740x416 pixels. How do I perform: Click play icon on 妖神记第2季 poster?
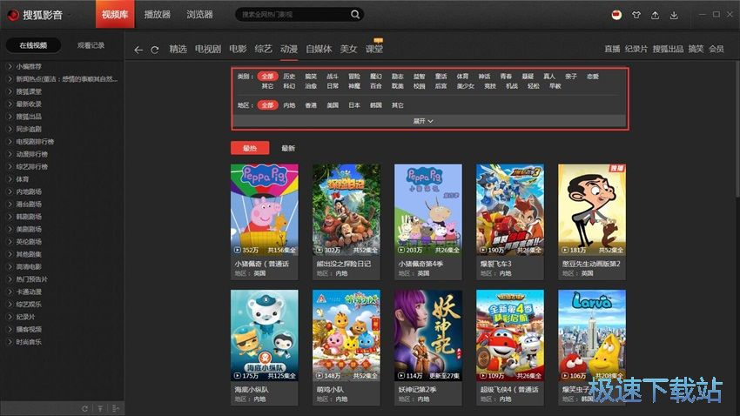(x=400, y=376)
